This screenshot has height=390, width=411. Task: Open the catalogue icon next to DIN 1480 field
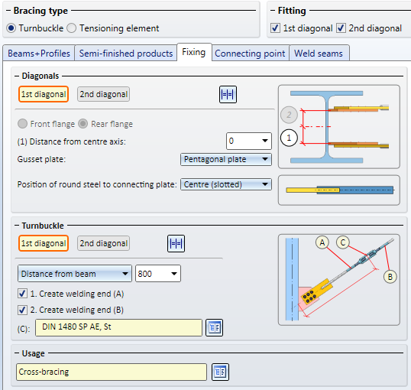coord(214,327)
